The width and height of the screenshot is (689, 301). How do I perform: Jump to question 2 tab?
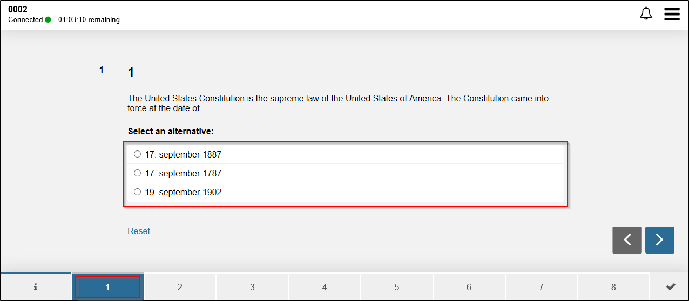[180, 287]
